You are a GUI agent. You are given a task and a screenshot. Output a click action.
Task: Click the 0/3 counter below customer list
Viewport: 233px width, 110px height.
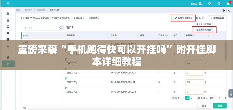coord(24,108)
